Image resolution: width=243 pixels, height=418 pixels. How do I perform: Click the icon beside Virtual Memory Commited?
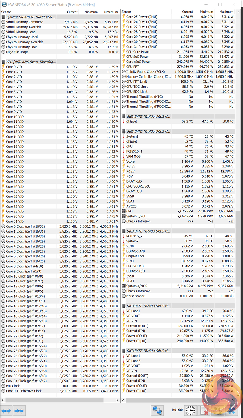(x=3, y=22)
